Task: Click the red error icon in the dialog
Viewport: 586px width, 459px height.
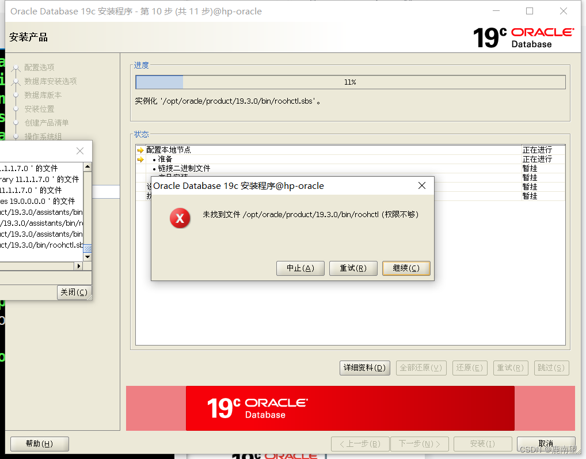Action: point(180,219)
